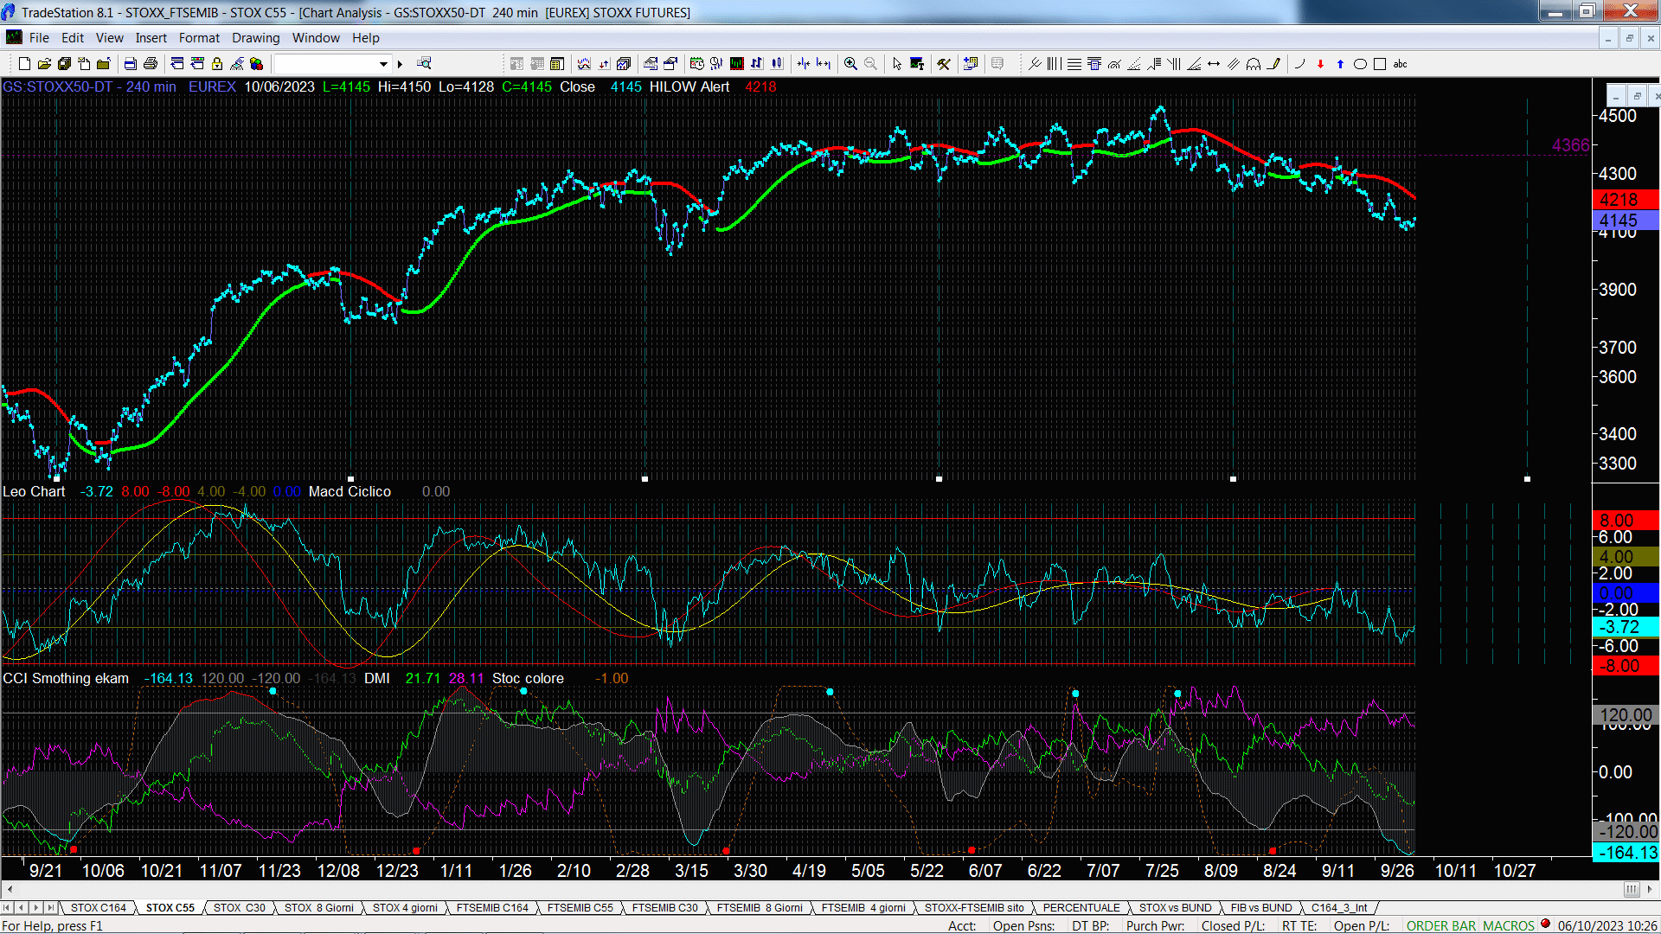Select the abc text drawing tool

(1401, 64)
